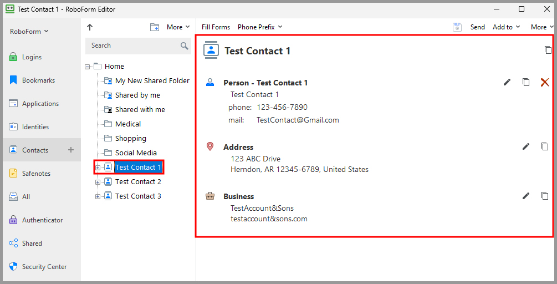This screenshot has width=557, height=284.
Task: Click Herndon, AR 12345-6789 address line
Action: (x=299, y=170)
